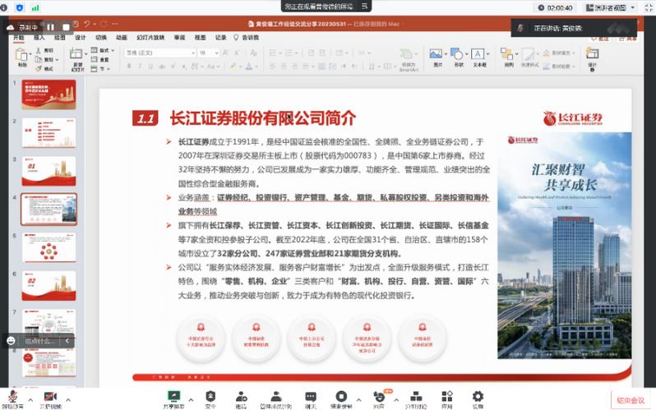
Task: Open the 管理成员 participants button
Action: pos(275,398)
